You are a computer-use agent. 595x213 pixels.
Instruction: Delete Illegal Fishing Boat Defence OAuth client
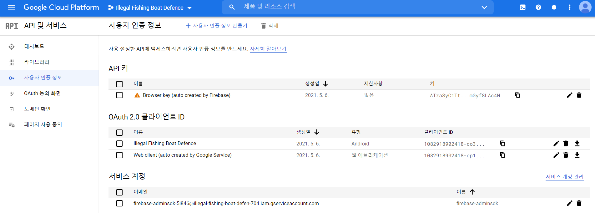pyautogui.click(x=566, y=144)
